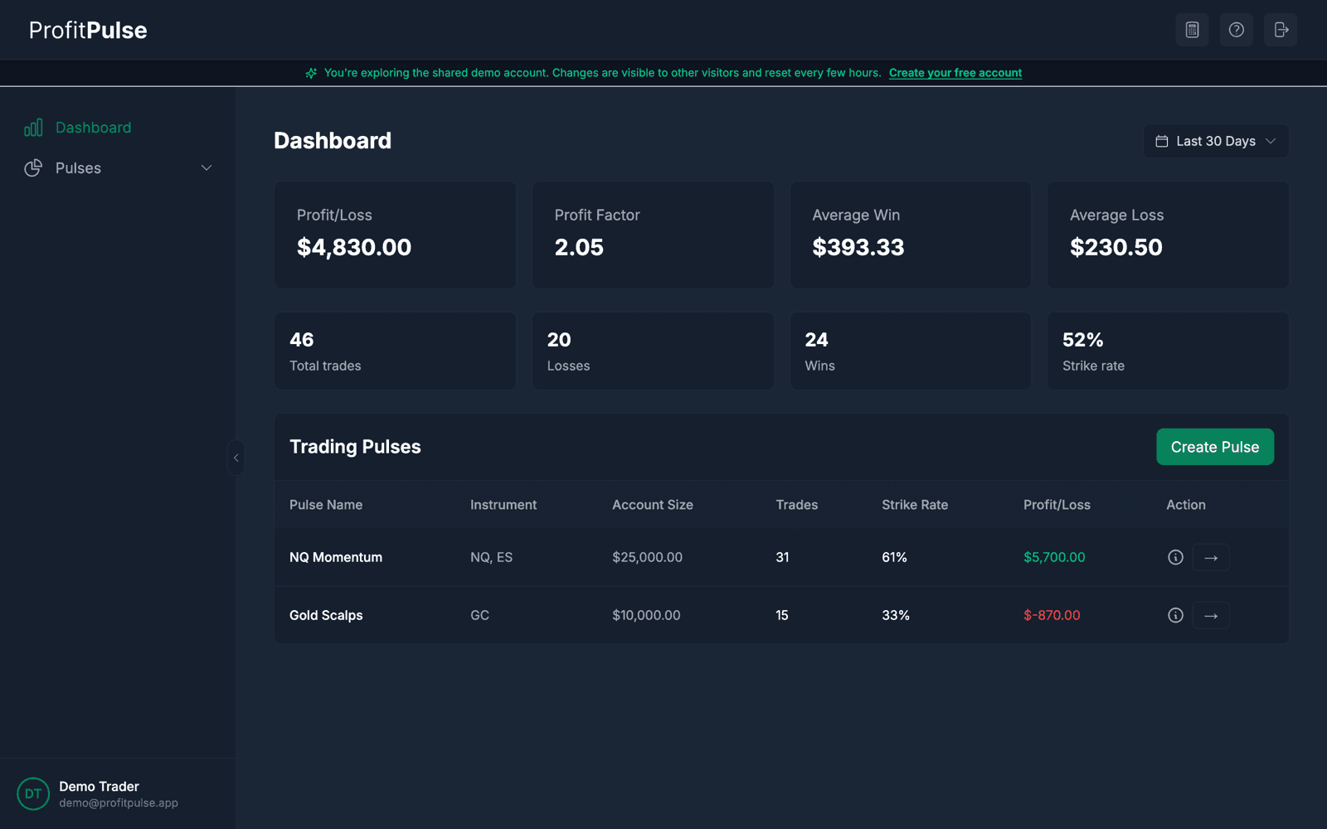
Task: Click the Demo Trader profile name
Action: click(x=99, y=786)
